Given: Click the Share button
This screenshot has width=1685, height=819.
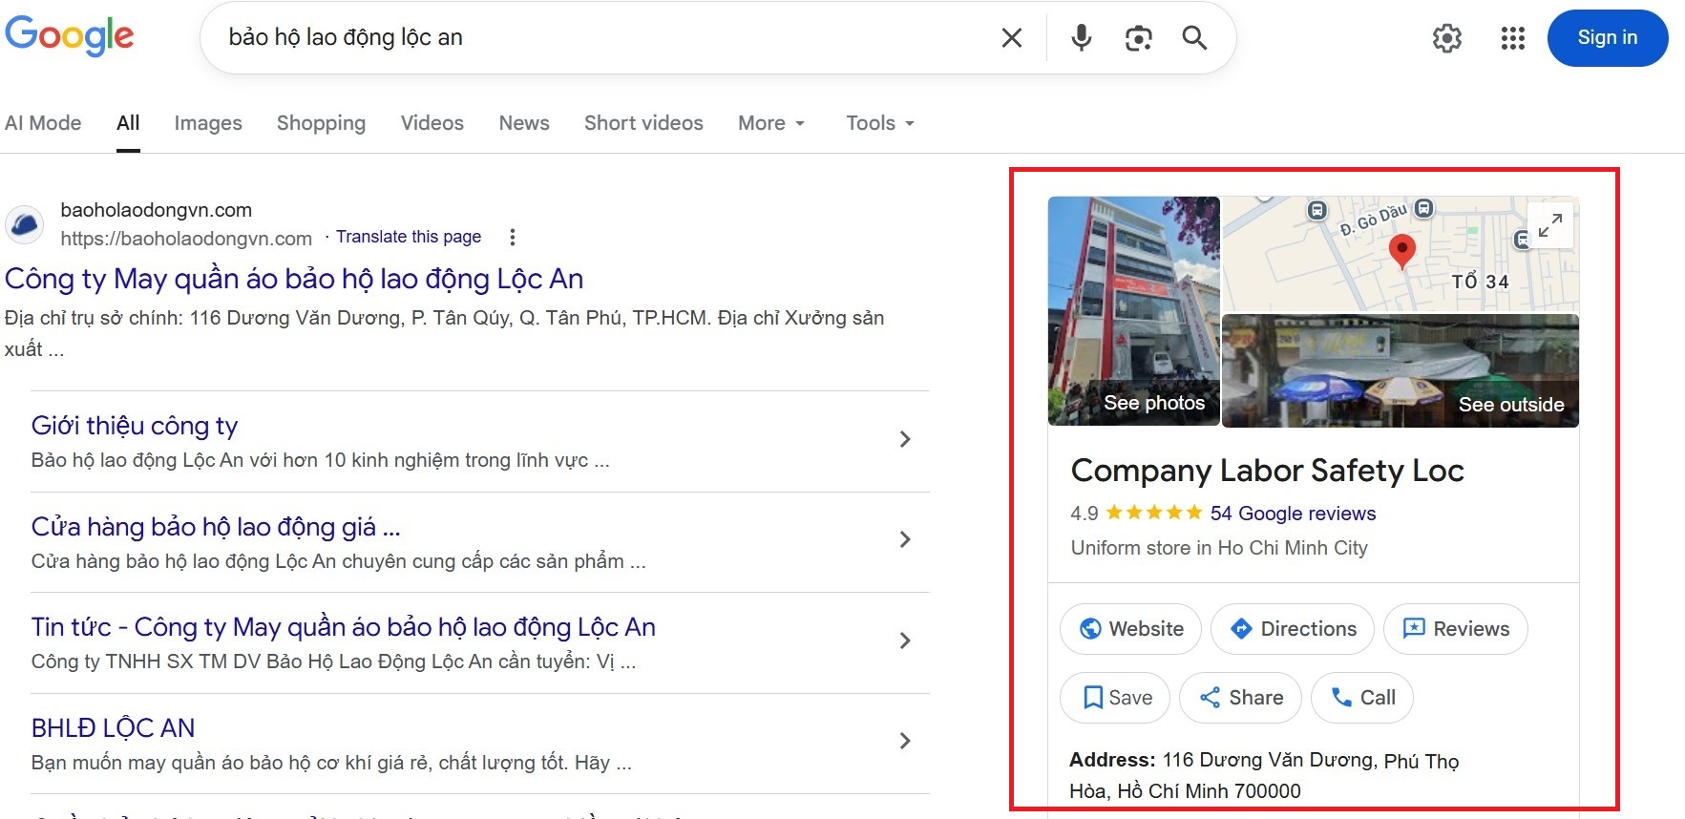Looking at the screenshot, I should pos(1240,698).
